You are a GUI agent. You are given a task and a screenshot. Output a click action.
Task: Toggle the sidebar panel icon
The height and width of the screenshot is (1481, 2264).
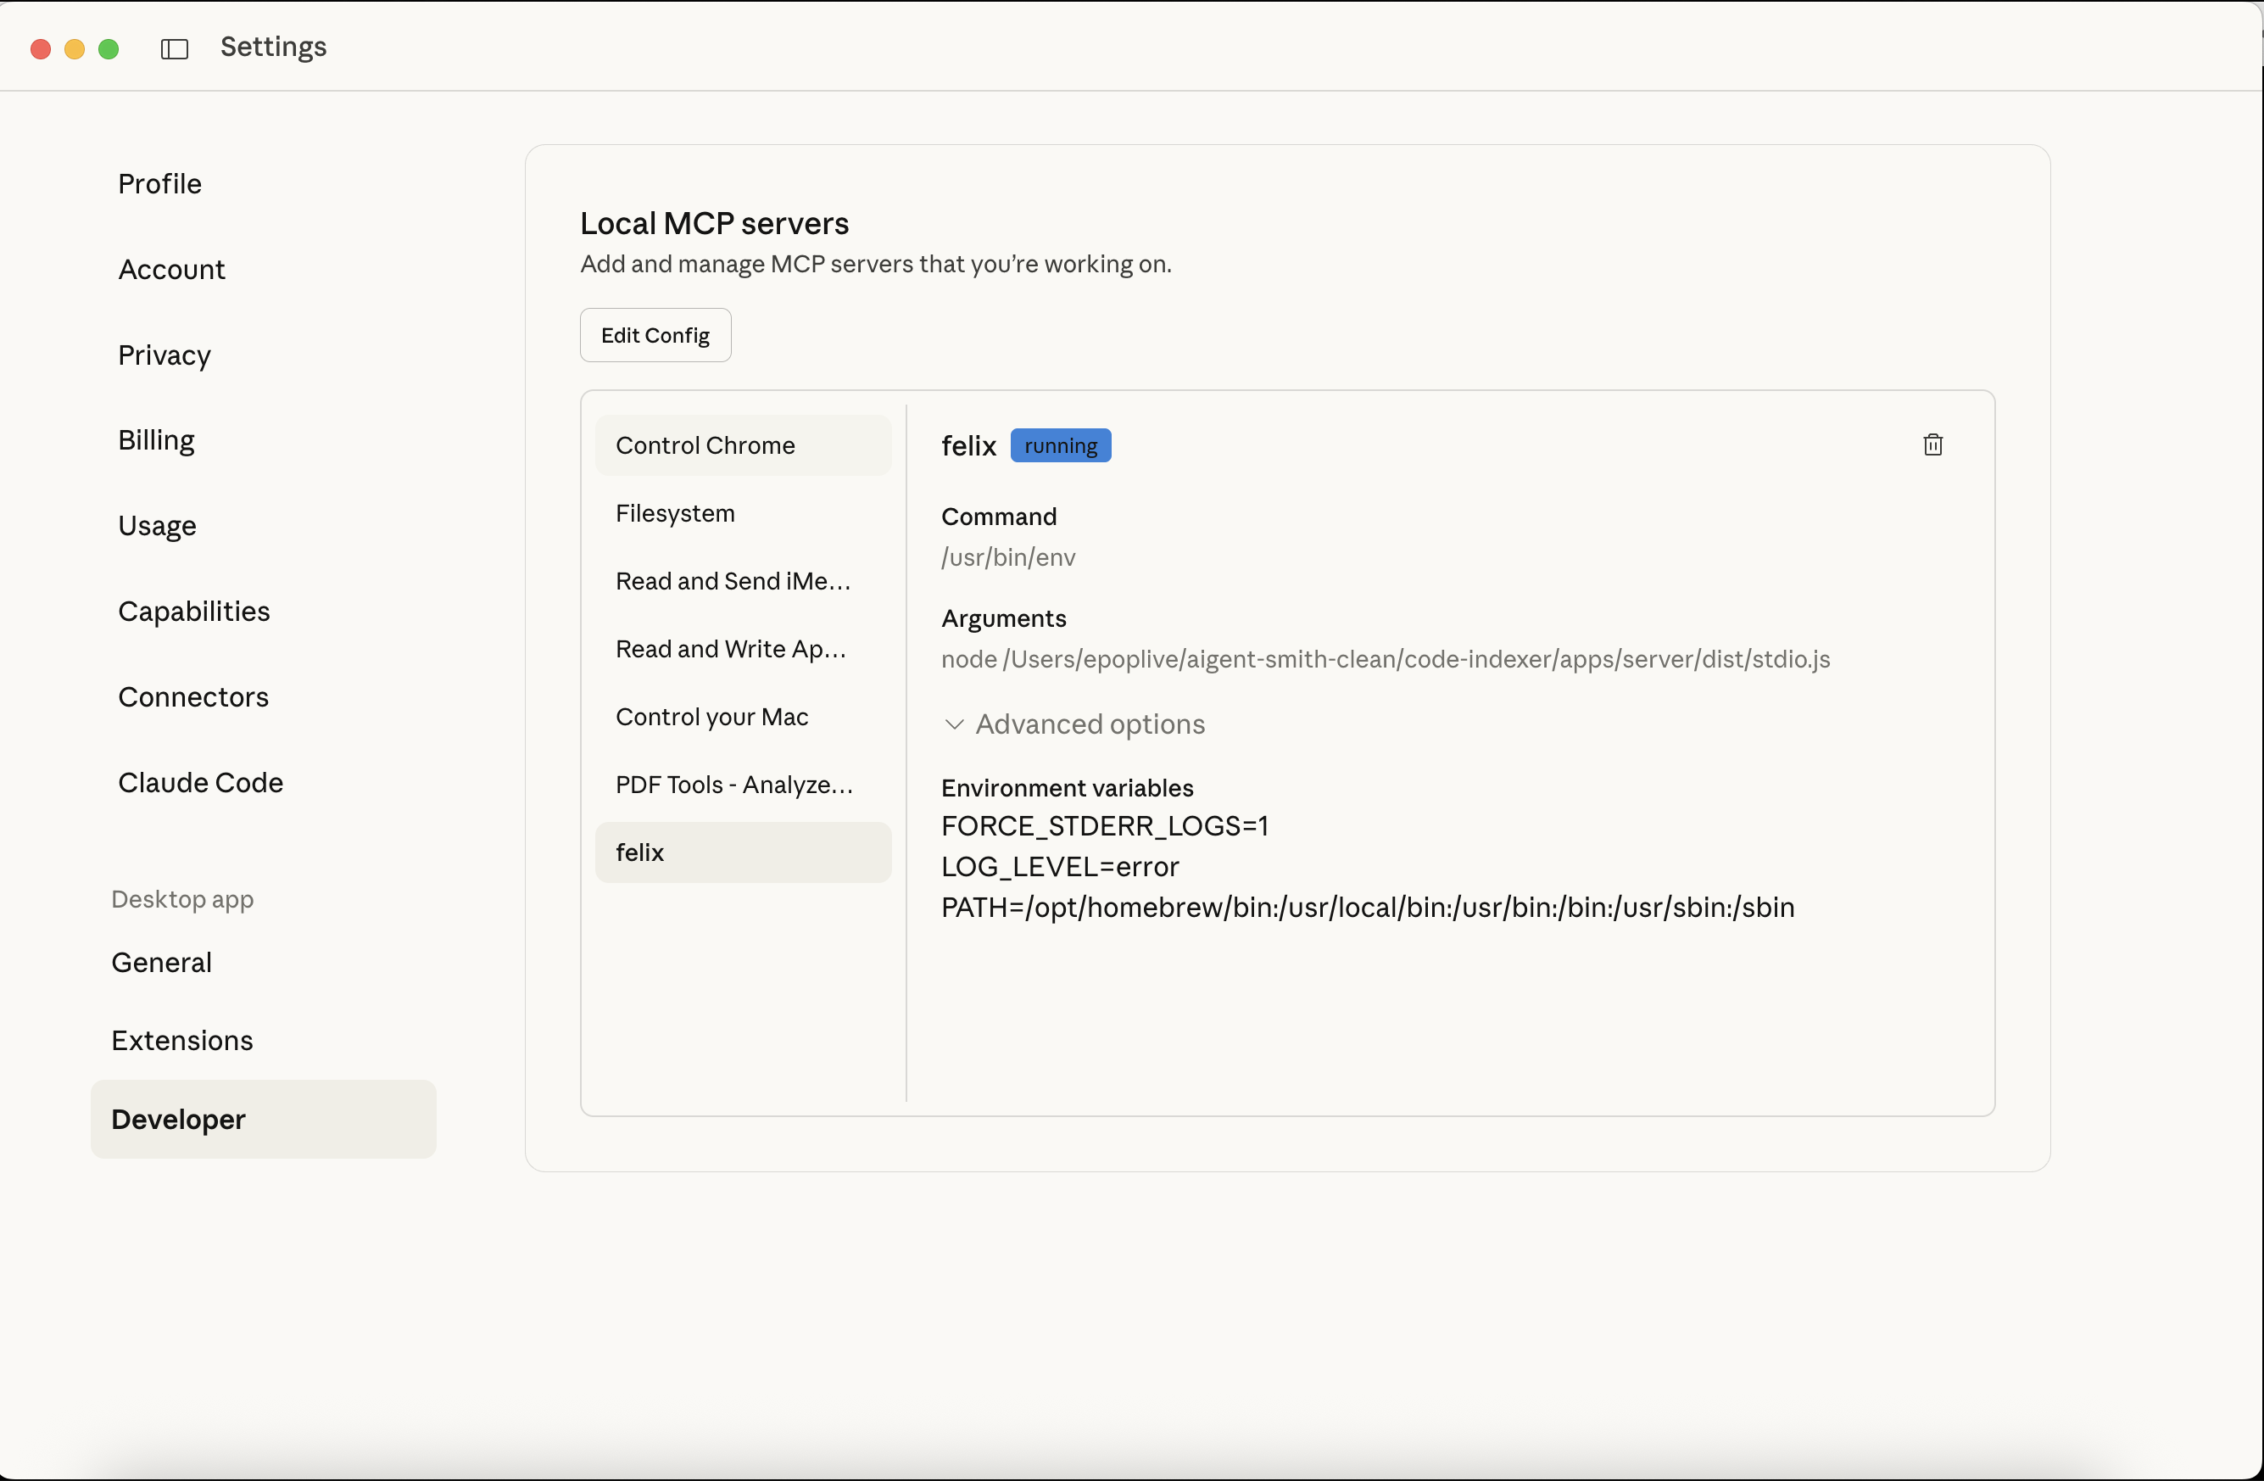coord(174,48)
